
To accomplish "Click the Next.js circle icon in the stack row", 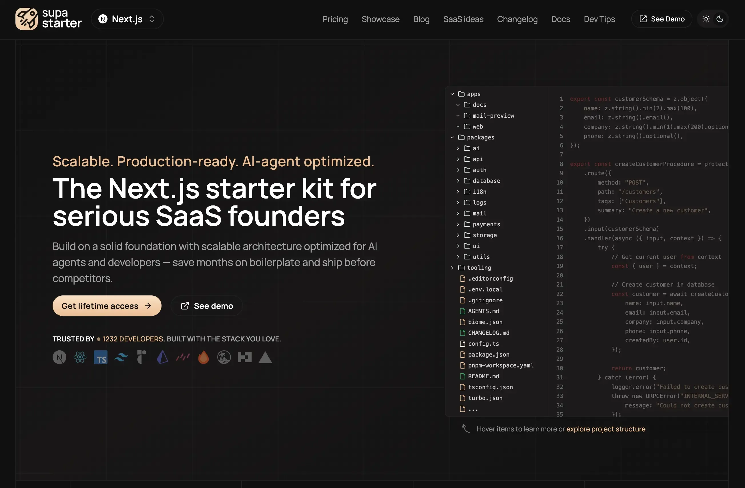I will pos(59,357).
